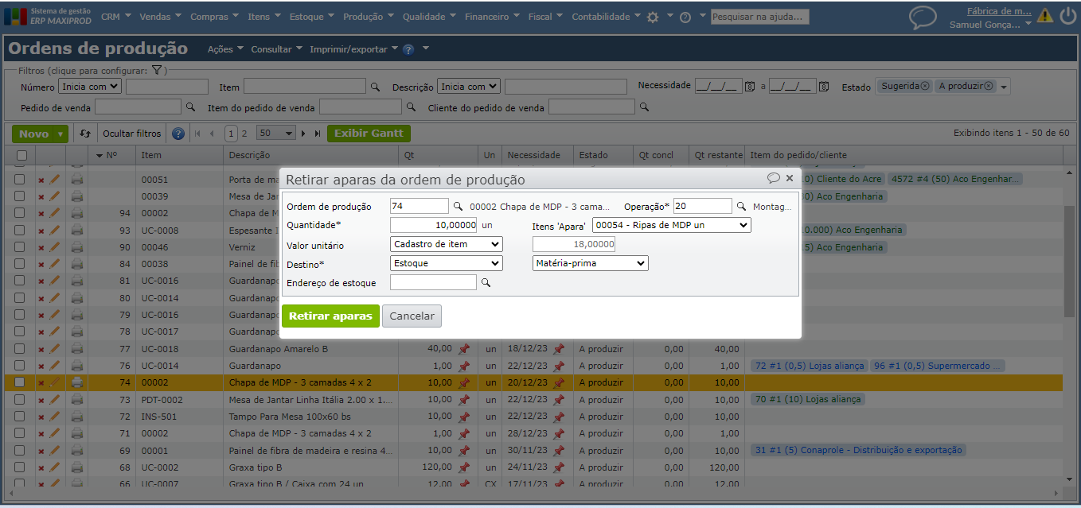Click the magnifier next to Item do pedido de venda
The width and height of the screenshot is (1081, 508).
point(411,106)
